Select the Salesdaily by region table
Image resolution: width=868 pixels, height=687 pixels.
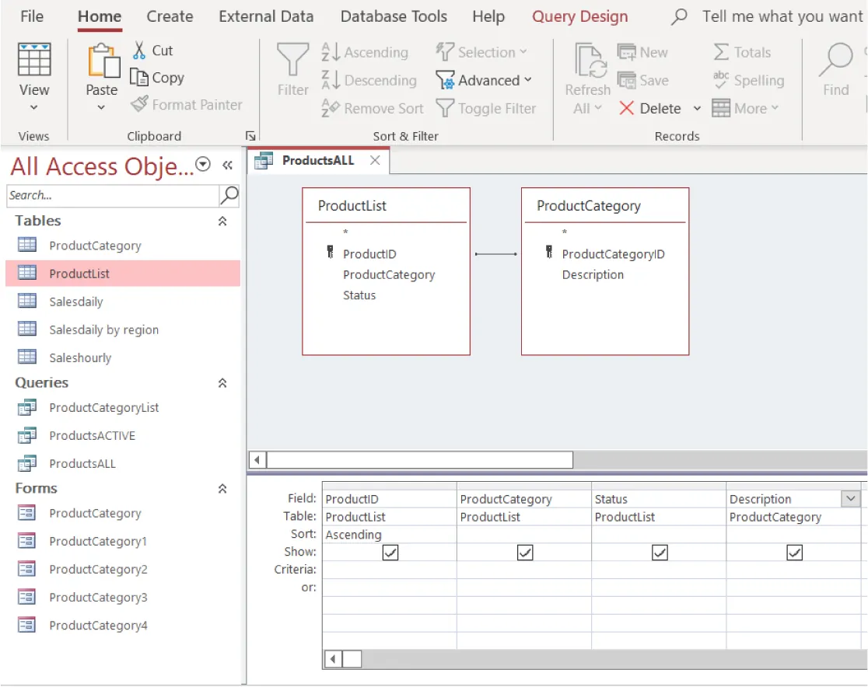(x=103, y=330)
